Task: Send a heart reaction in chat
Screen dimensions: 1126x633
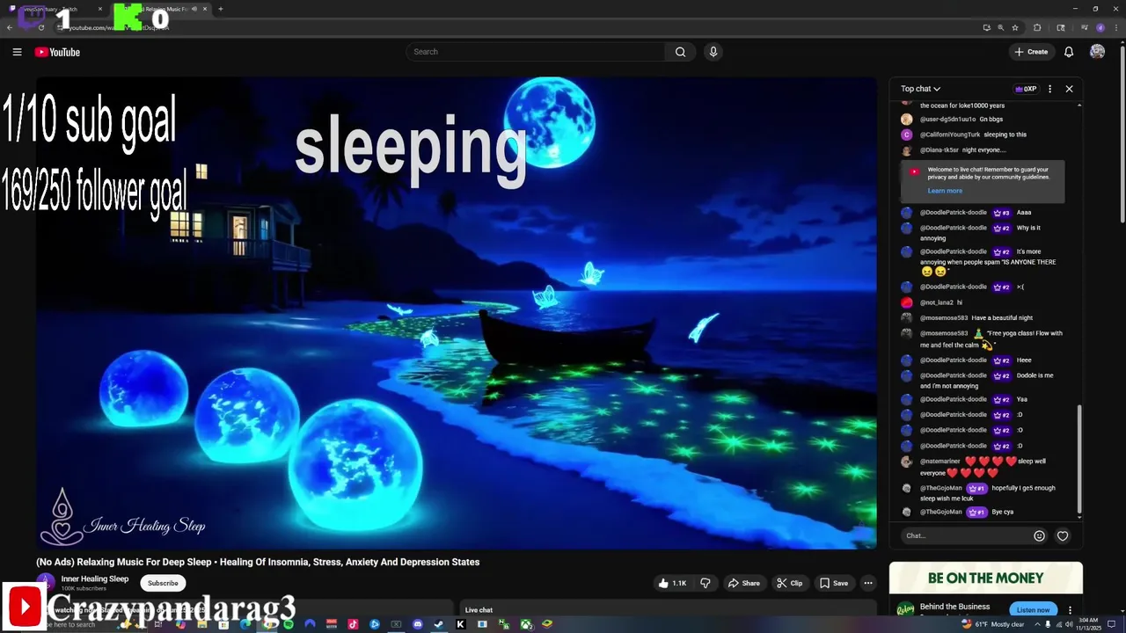Action: click(1063, 535)
